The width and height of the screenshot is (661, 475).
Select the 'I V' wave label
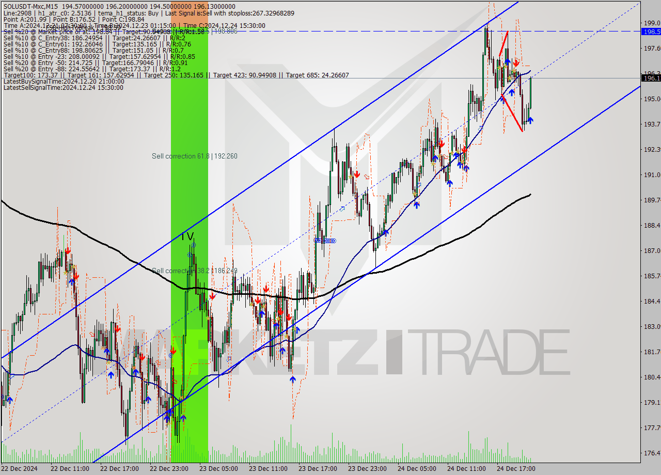tap(187, 236)
